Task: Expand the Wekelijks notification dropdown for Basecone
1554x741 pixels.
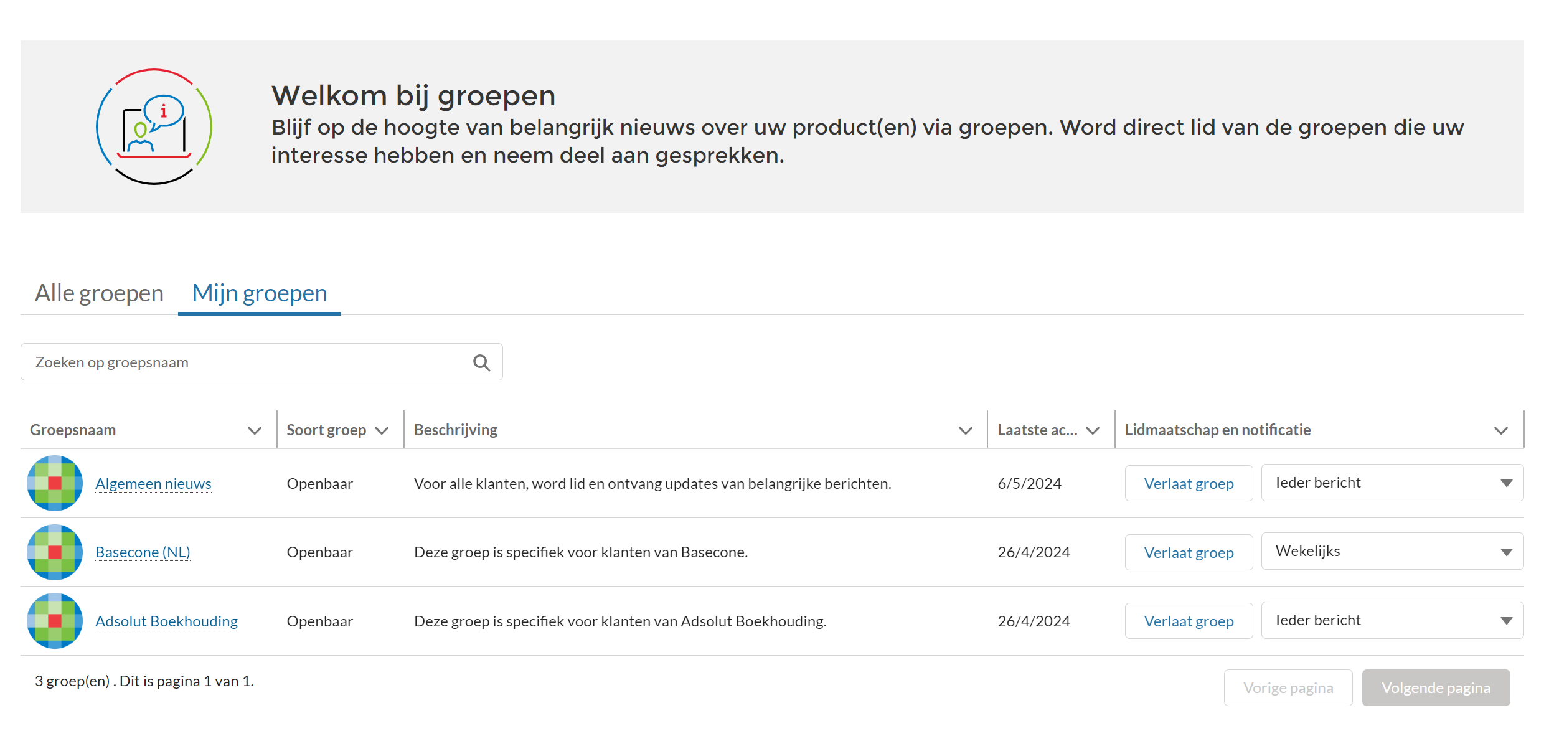Action: click(x=1392, y=551)
